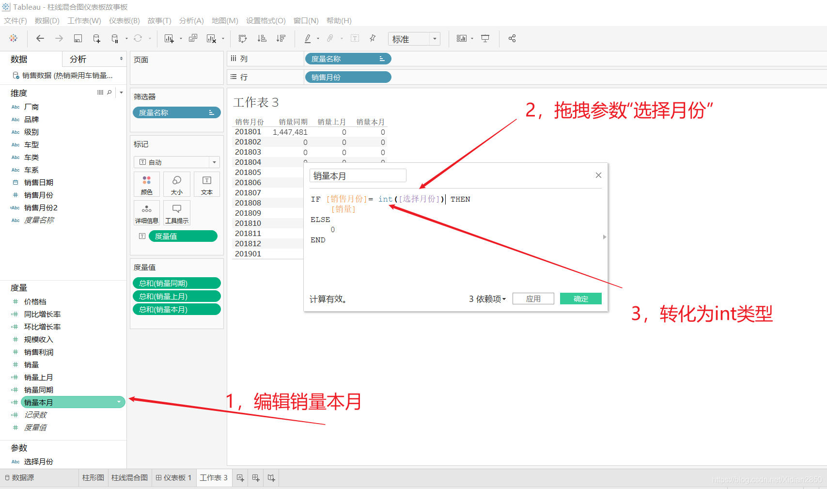Create a new worksheet from the toolbar

[x=169, y=38]
